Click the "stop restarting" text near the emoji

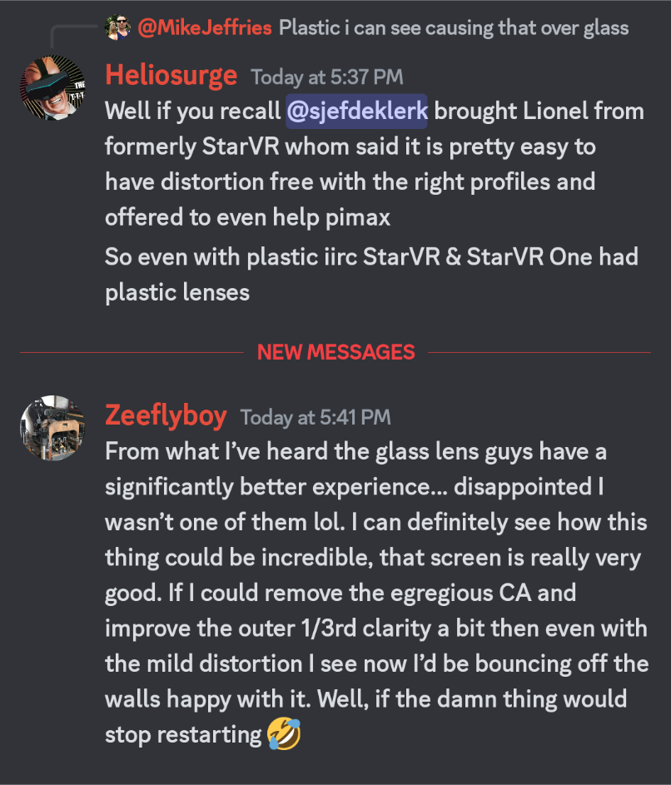tap(183, 734)
